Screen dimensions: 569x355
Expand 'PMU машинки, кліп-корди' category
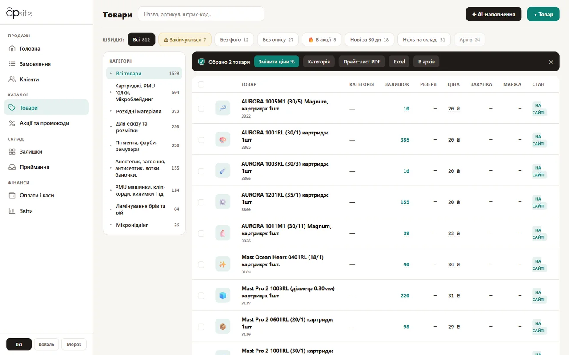coord(111,190)
